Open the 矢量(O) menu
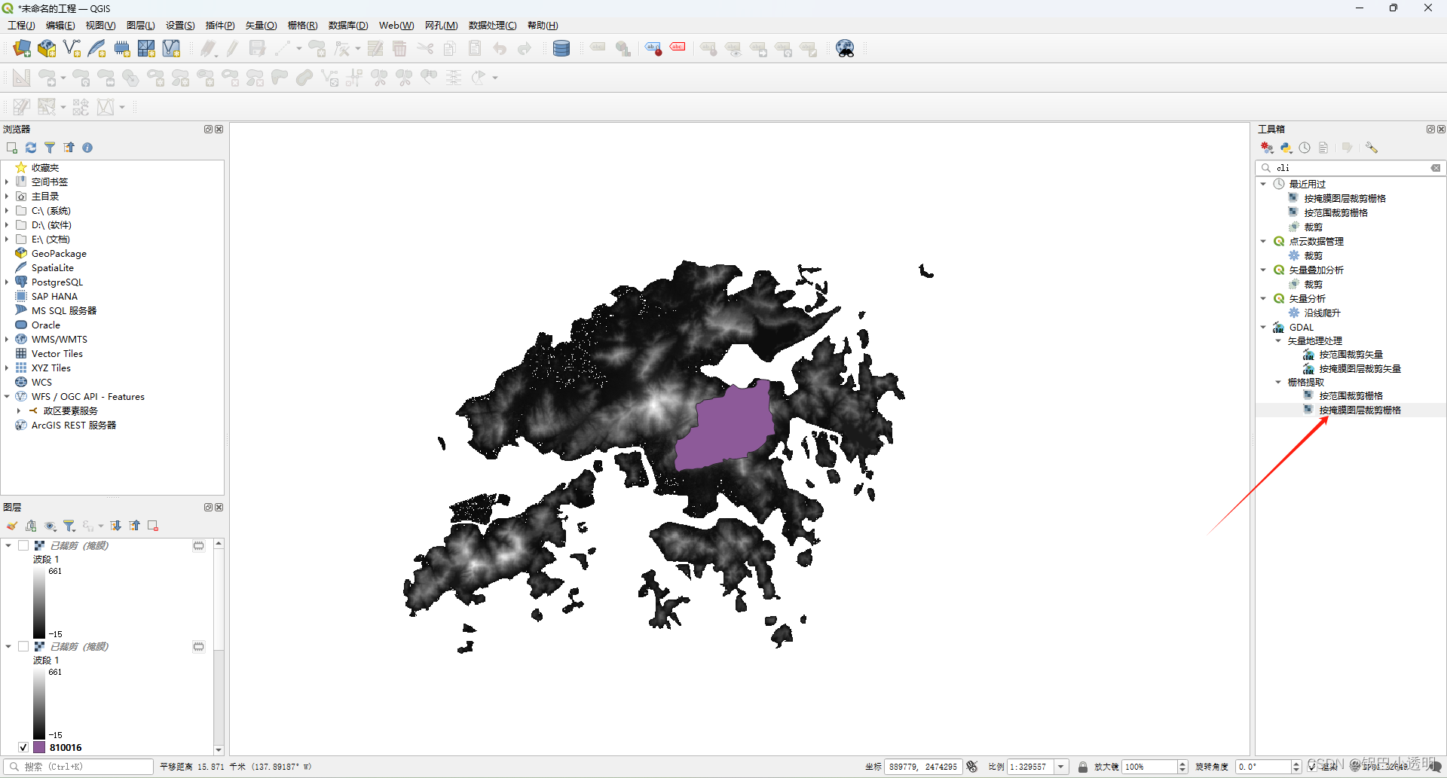 261,26
